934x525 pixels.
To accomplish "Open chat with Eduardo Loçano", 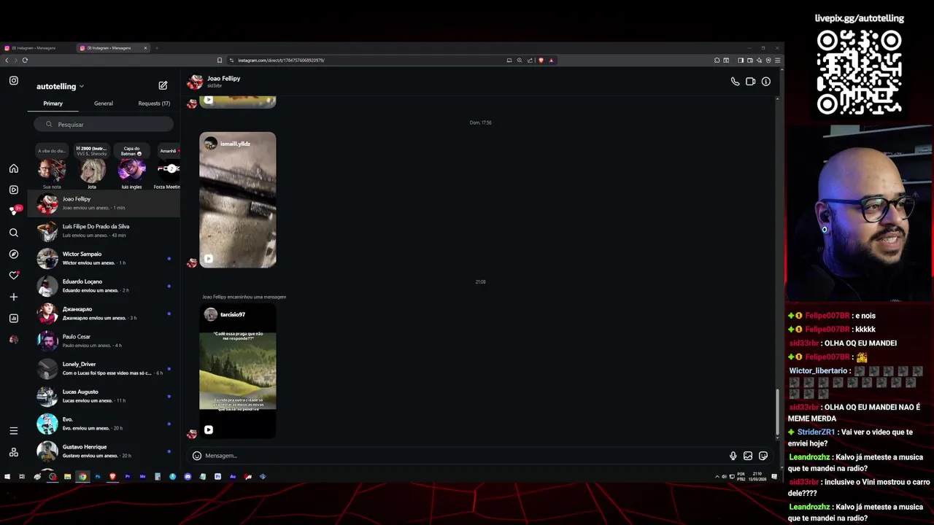I will pos(104,286).
